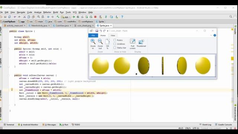Click the Replace icon next to Find
The image size is (238, 134).
point(43,17)
